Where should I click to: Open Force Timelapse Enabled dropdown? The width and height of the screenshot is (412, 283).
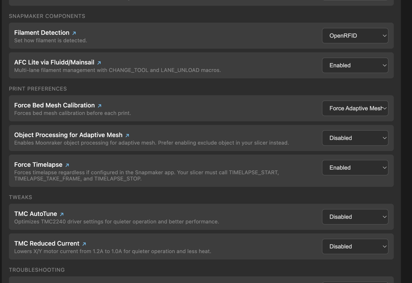coord(355,168)
